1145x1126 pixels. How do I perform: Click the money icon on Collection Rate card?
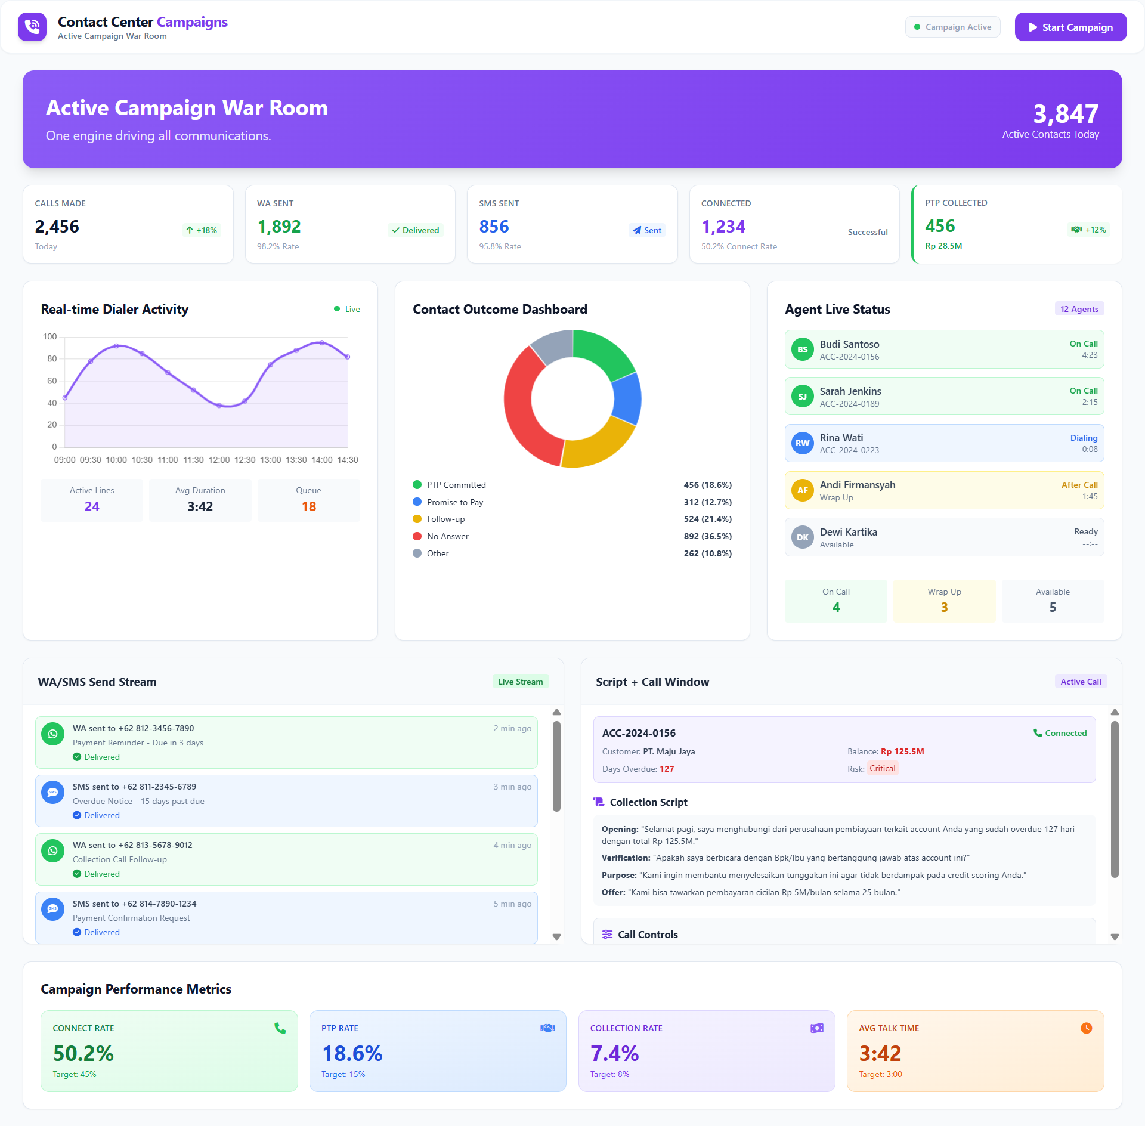[x=816, y=1028]
